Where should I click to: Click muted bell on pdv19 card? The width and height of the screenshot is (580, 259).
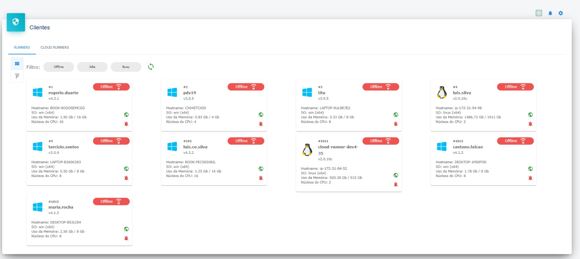[x=261, y=124]
